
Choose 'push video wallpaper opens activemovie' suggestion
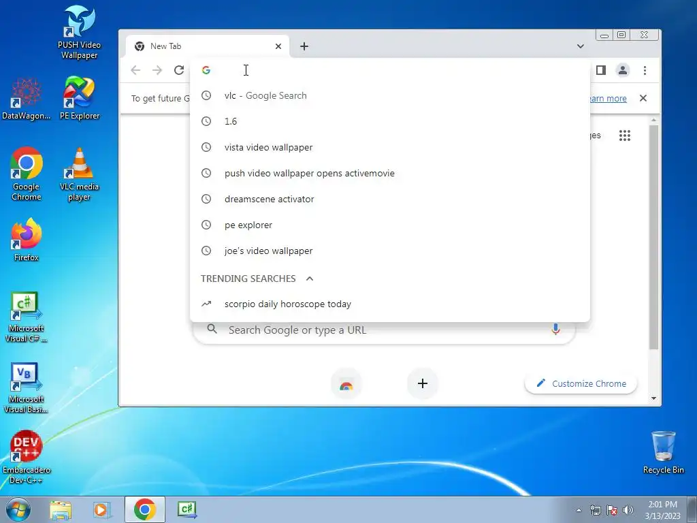point(390,173)
